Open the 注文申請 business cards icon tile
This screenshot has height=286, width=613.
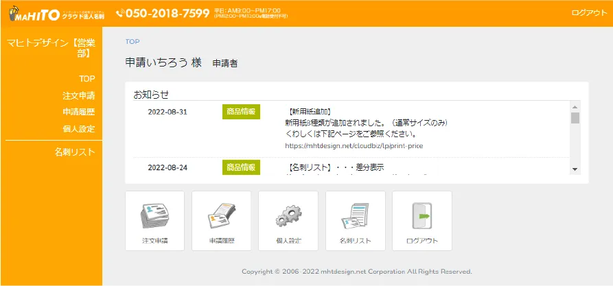point(155,221)
